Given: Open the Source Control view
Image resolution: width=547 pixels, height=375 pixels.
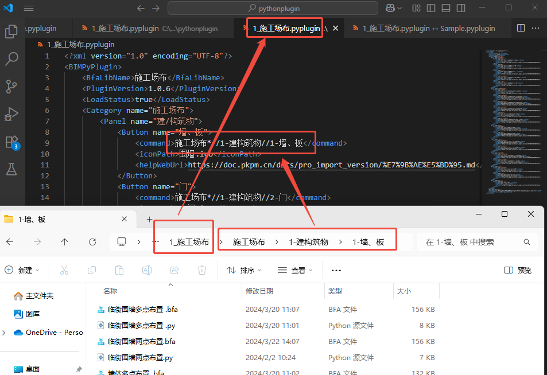Looking at the screenshot, I should [11, 86].
